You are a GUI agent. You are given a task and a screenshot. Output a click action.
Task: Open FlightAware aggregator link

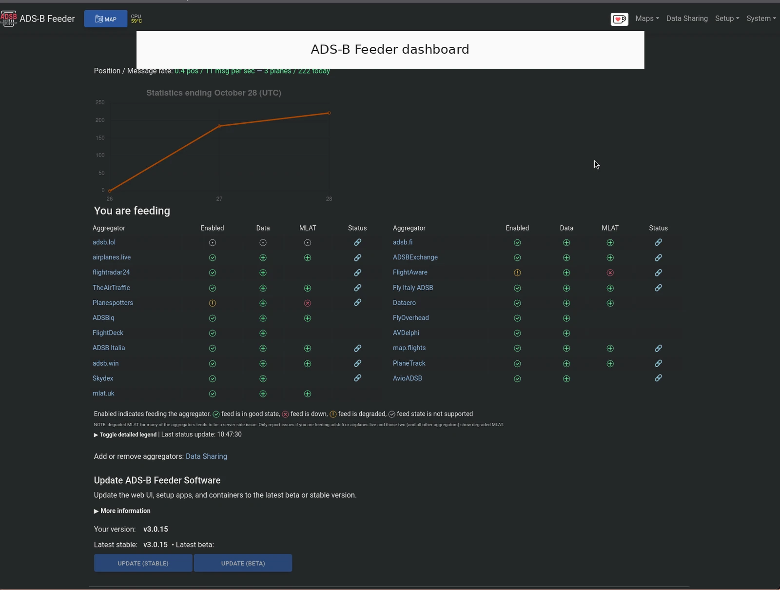(410, 273)
